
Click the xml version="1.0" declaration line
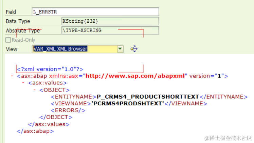click(50, 69)
